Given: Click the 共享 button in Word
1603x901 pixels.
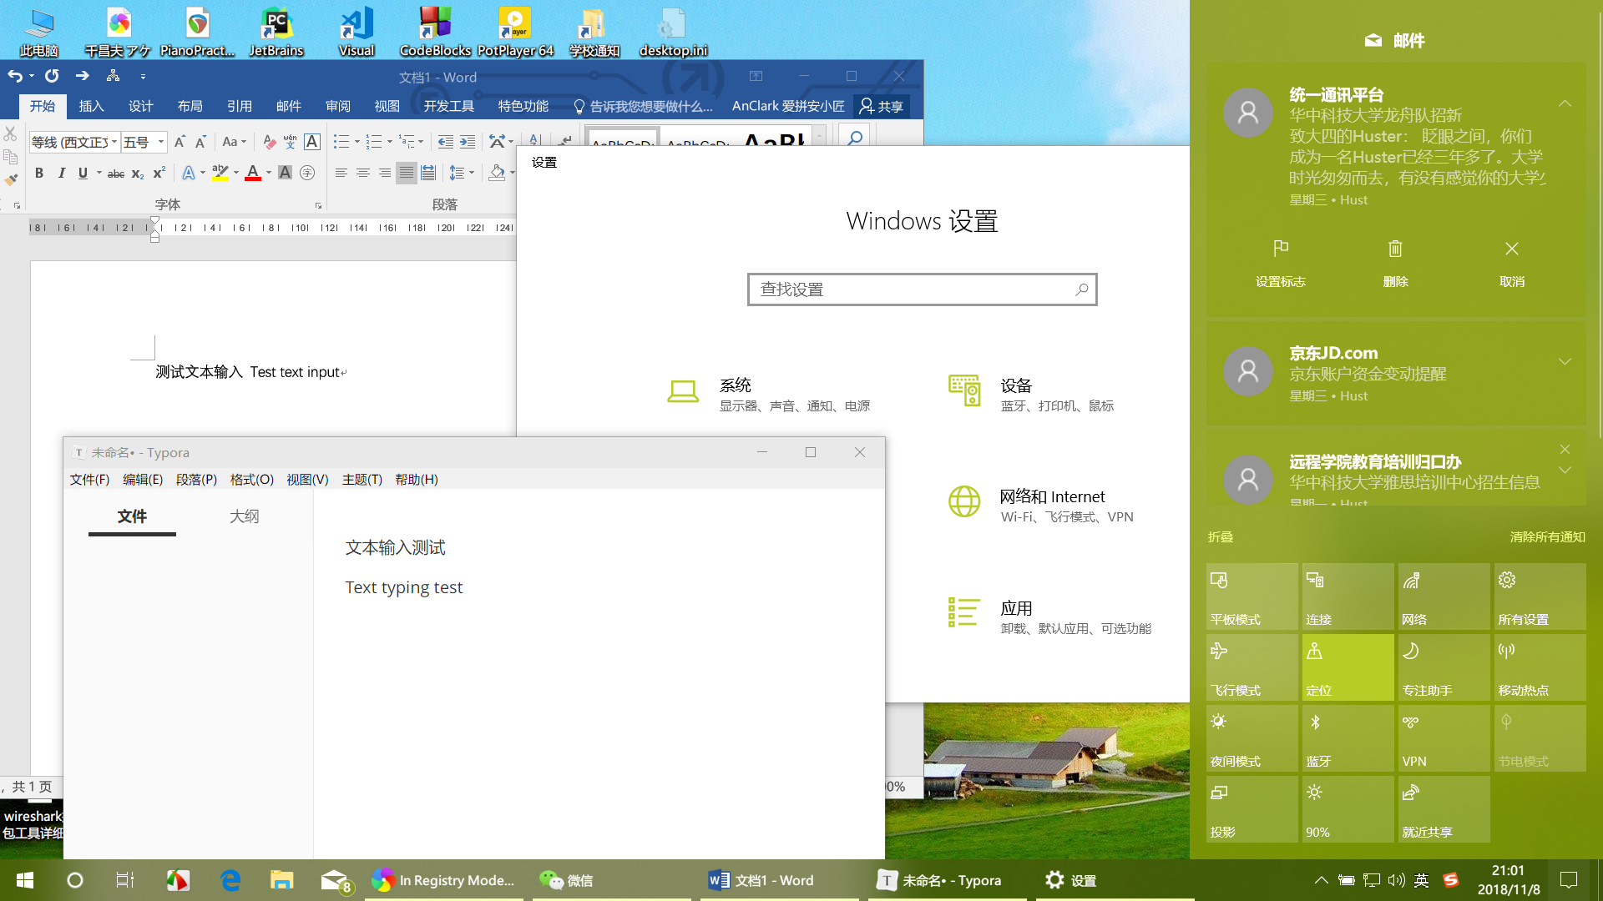Looking at the screenshot, I should pyautogui.click(x=882, y=106).
